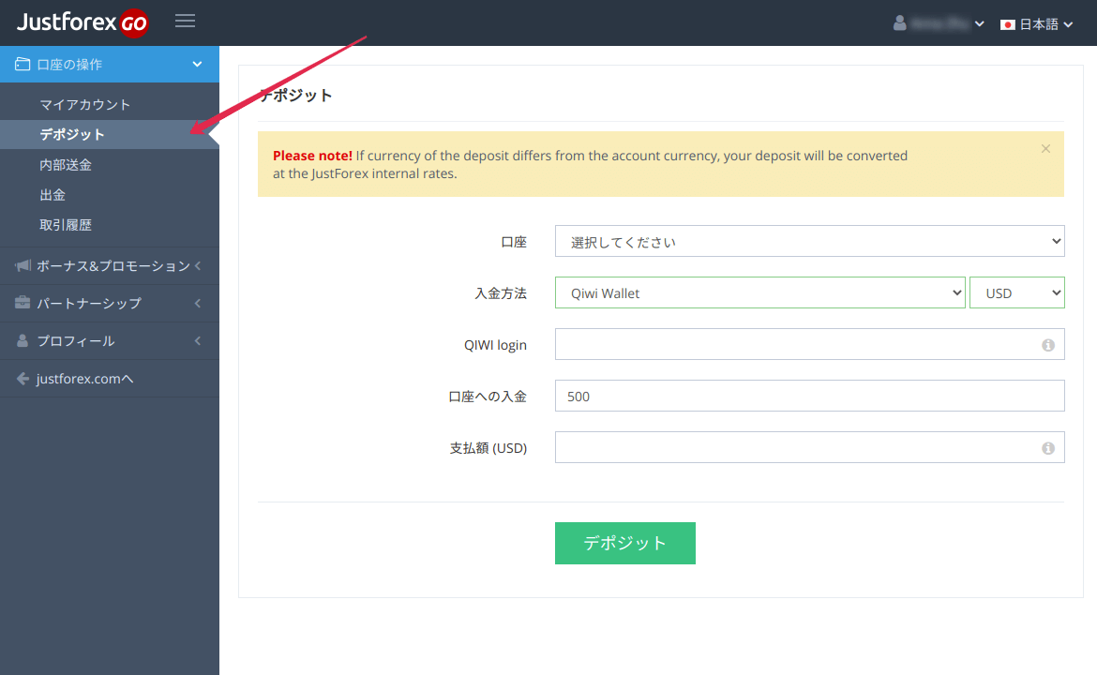This screenshot has height=675, width=1097.
Task: Click the megaphone bonus icon
Action: click(23, 266)
